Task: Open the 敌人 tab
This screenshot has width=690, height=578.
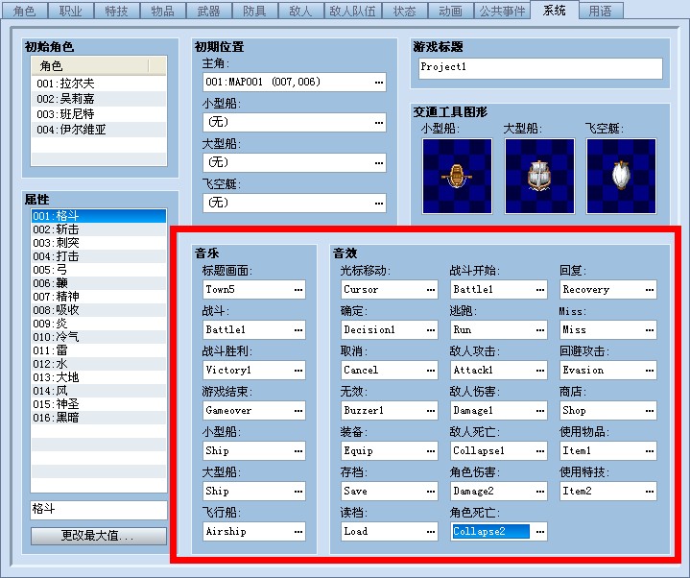Action: (x=301, y=11)
